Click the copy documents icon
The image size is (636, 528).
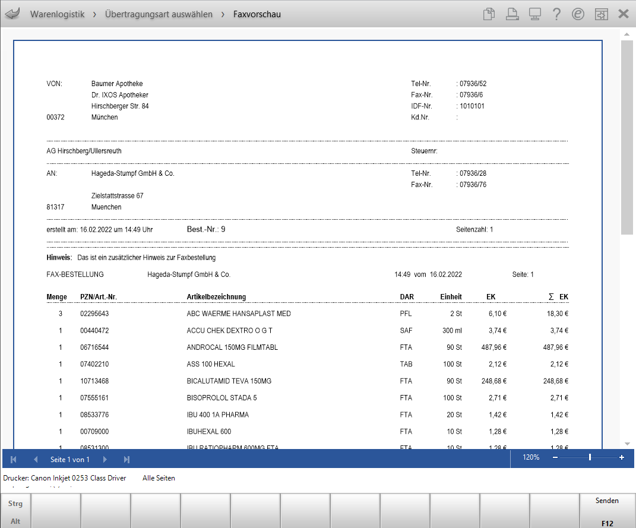pyautogui.click(x=489, y=14)
